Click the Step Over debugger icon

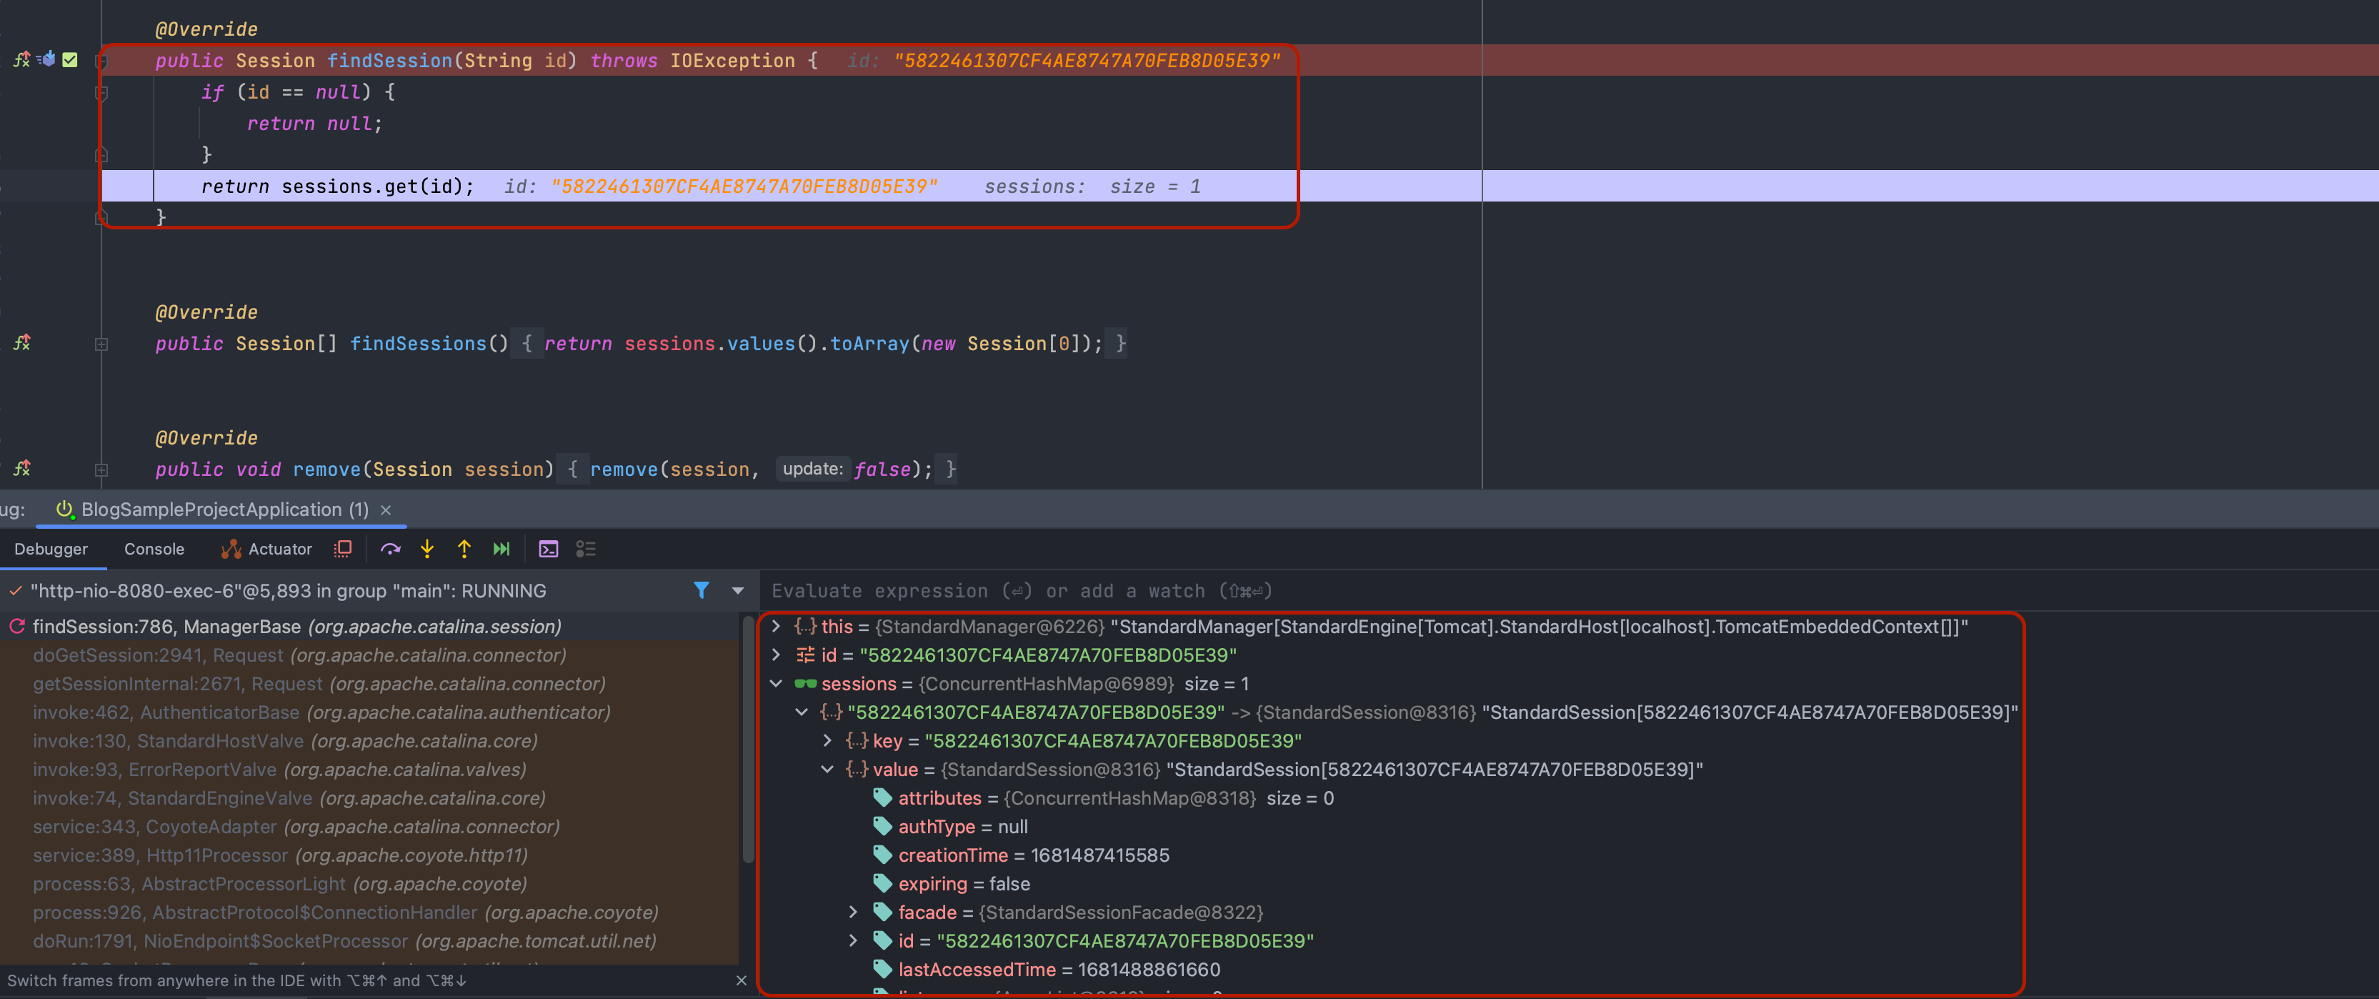tap(390, 549)
